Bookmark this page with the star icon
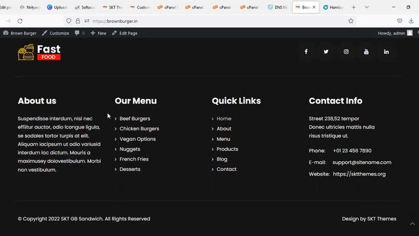The width and height of the screenshot is (419, 236). coord(351,21)
